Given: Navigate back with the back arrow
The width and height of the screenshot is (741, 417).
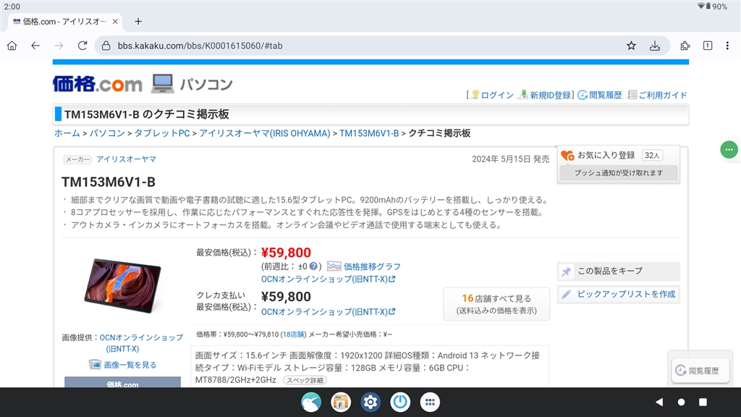Looking at the screenshot, I should 35,46.
